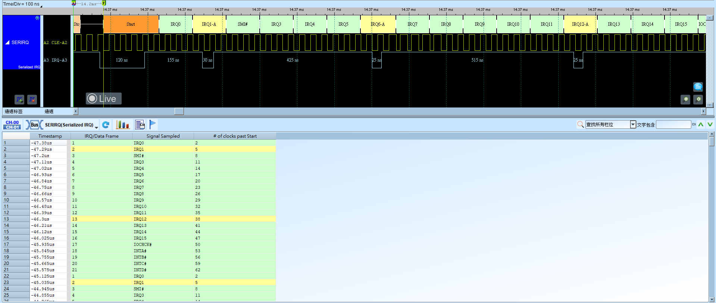Click the waveform scrollbar left arrow
This screenshot has height=303, width=716.
coord(76,111)
